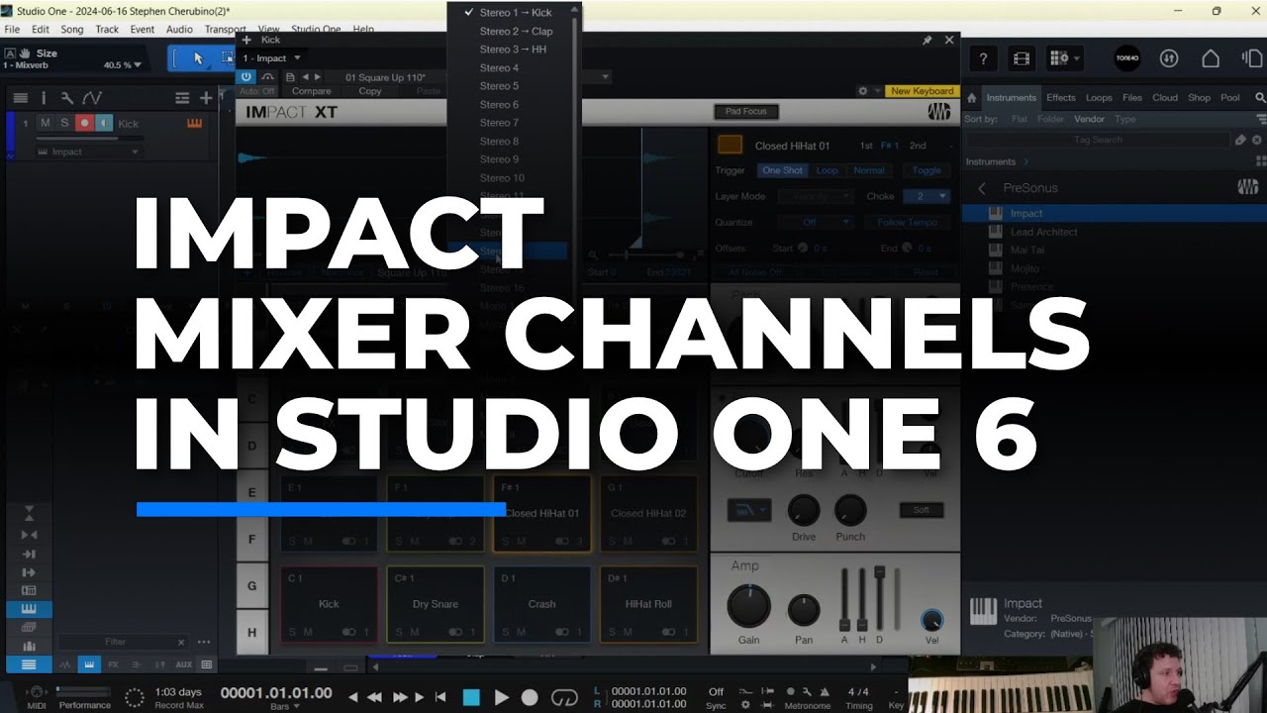
Task: Open the 1 - Impact instance dropdown
Action: coord(272,58)
